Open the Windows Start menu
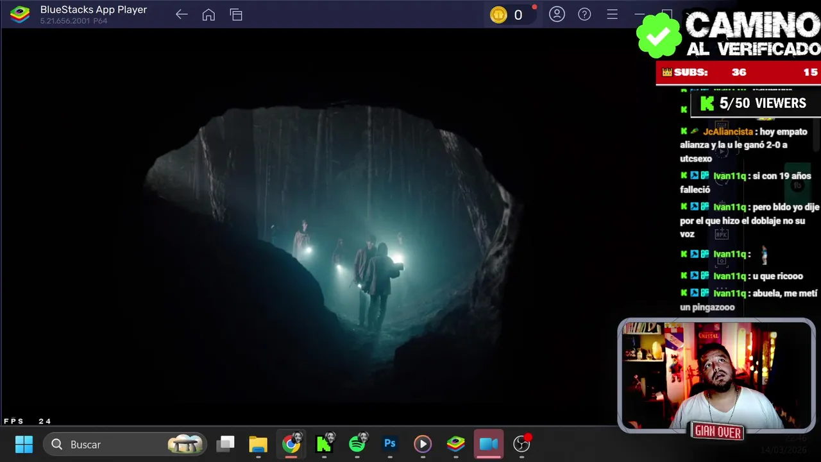821x462 pixels. click(x=24, y=444)
